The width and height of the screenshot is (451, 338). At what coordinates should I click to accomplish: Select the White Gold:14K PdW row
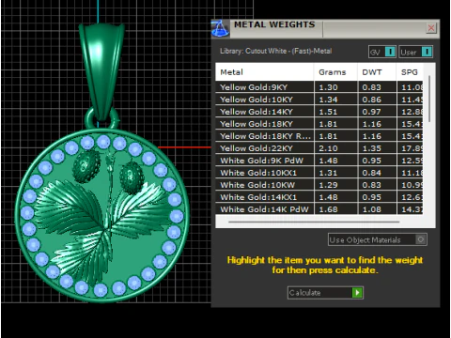coord(319,209)
